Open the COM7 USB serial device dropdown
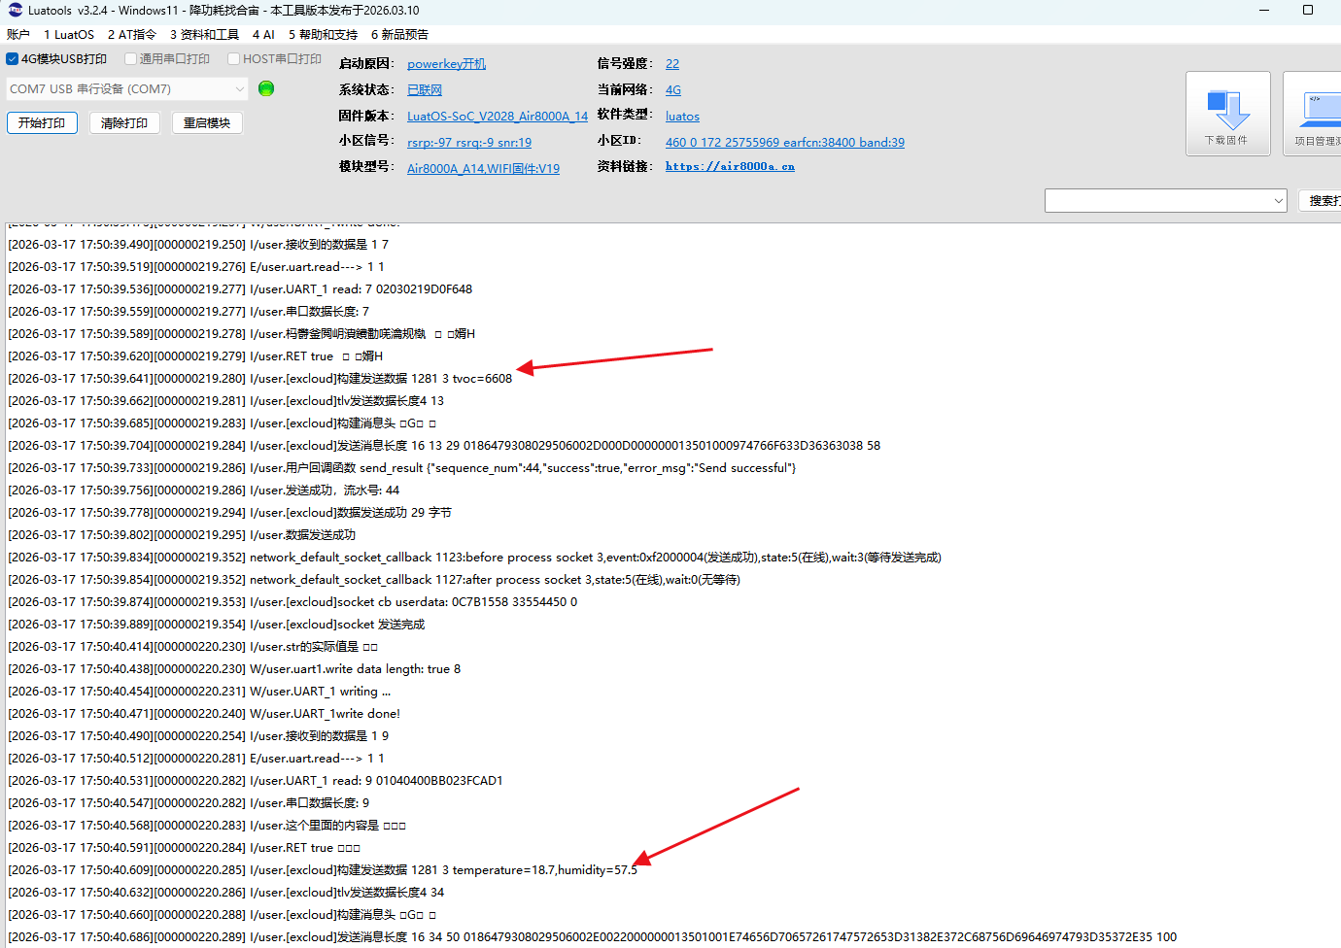 point(128,89)
